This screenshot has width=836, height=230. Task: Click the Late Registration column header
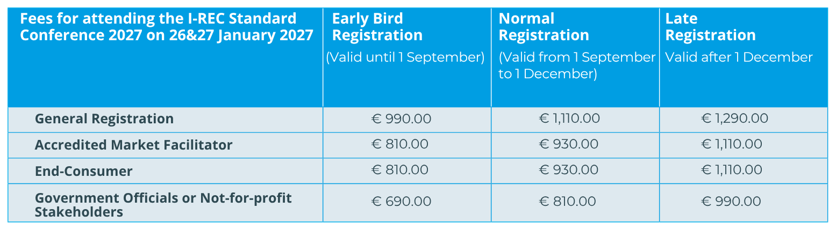tap(710, 27)
